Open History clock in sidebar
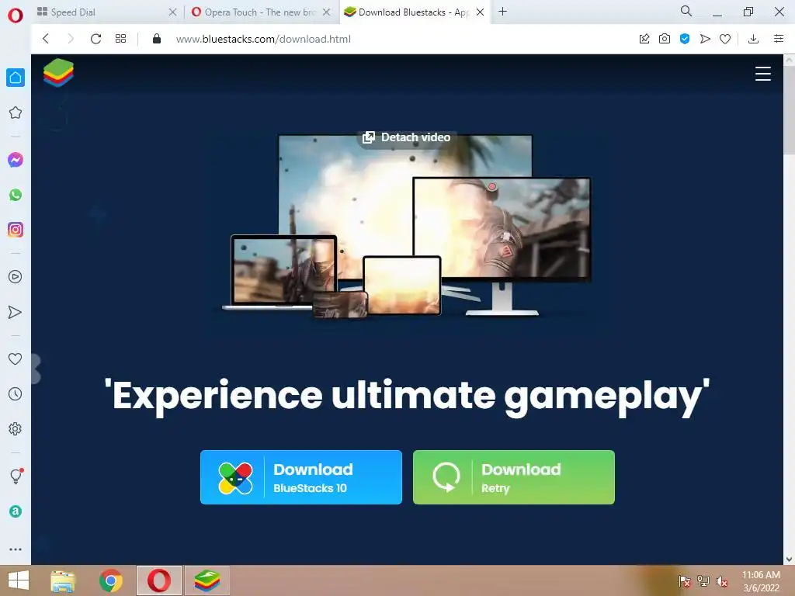Viewport: 795px width, 596px height. (x=16, y=393)
